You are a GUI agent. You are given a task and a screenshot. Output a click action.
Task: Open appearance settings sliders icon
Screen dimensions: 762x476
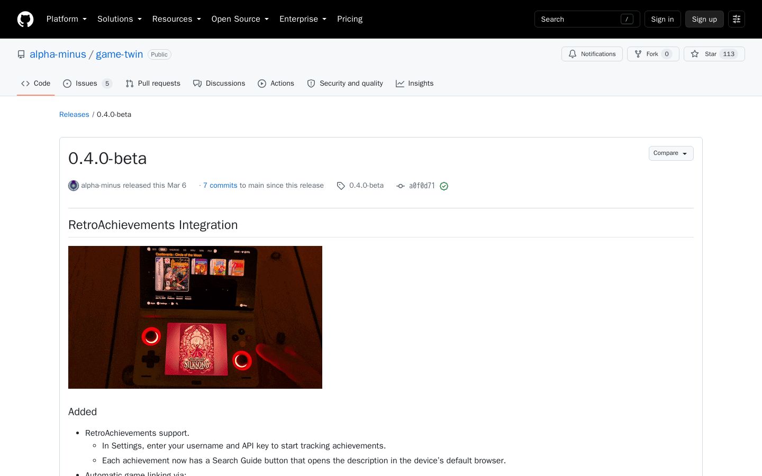tap(737, 19)
